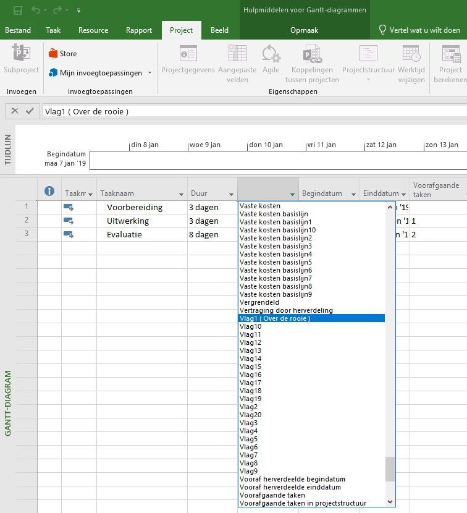Open Projectstructuur menu
Screen dimensions: 467x513
click(368, 64)
